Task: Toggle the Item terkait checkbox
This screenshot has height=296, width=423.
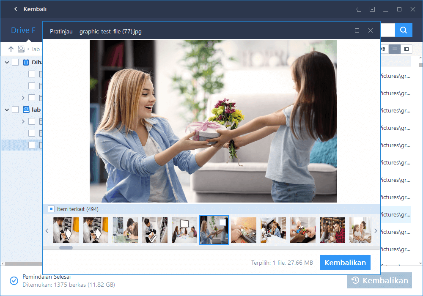Action: pyautogui.click(x=51, y=209)
